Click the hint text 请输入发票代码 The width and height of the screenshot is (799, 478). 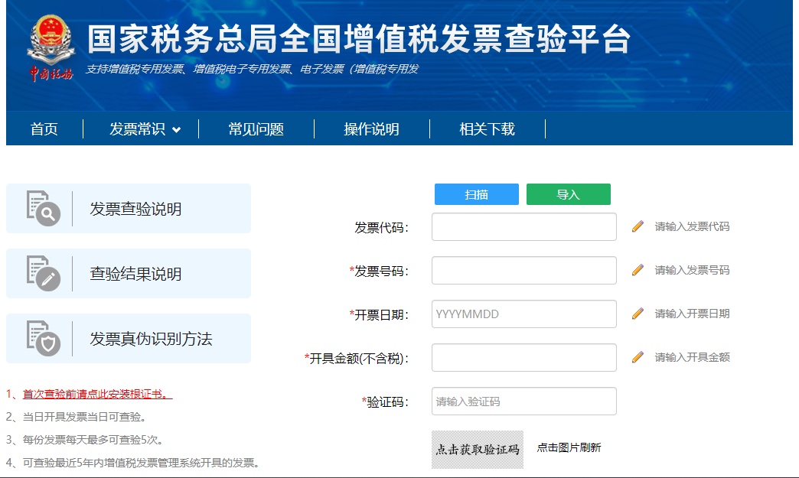click(x=692, y=226)
